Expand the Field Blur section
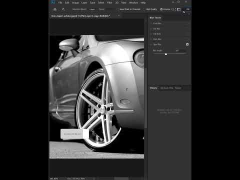 pos(151,23)
